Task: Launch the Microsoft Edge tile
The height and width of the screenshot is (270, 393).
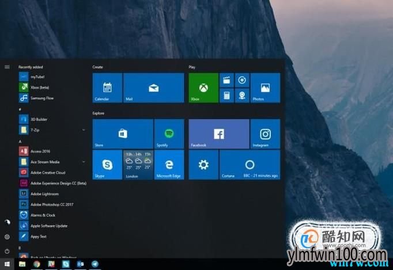Action: tap(169, 165)
